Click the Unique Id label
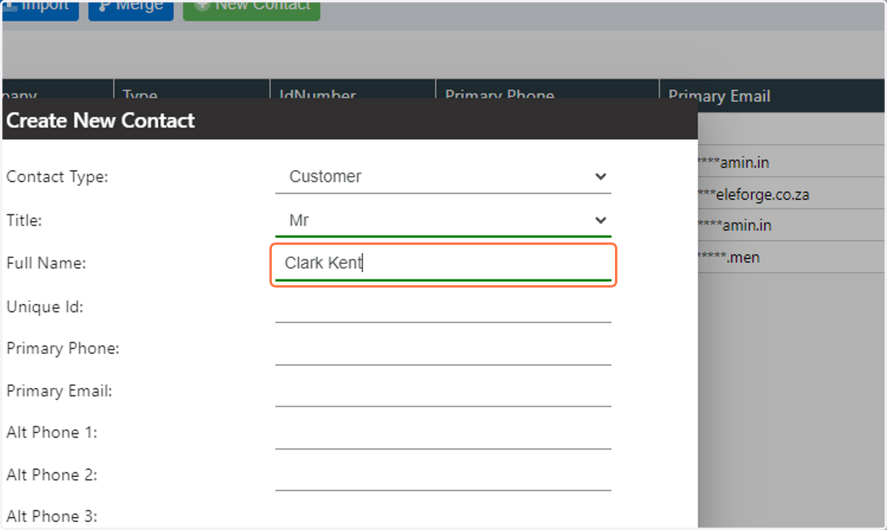Viewport: 887px width, 530px height. 44,307
